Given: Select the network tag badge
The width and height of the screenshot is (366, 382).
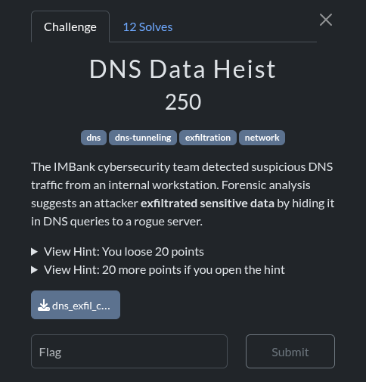Looking at the screenshot, I should coord(262,138).
